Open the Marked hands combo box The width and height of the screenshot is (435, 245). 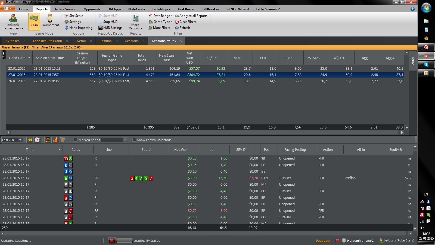(x=114, y=140)
